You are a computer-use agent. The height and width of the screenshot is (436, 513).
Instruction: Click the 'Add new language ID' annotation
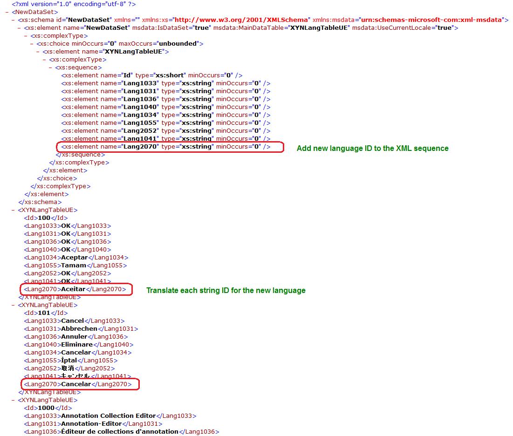[372, 148]
